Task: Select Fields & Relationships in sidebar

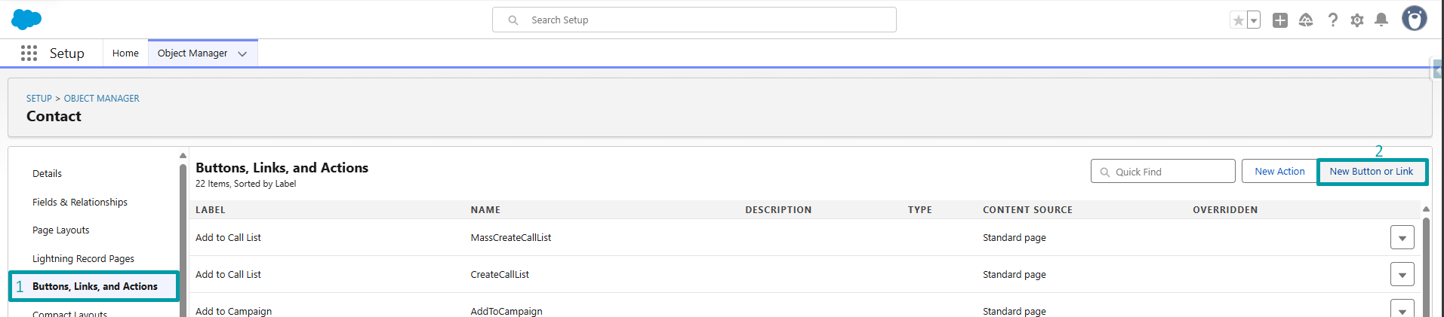Action: coord(80,202)
